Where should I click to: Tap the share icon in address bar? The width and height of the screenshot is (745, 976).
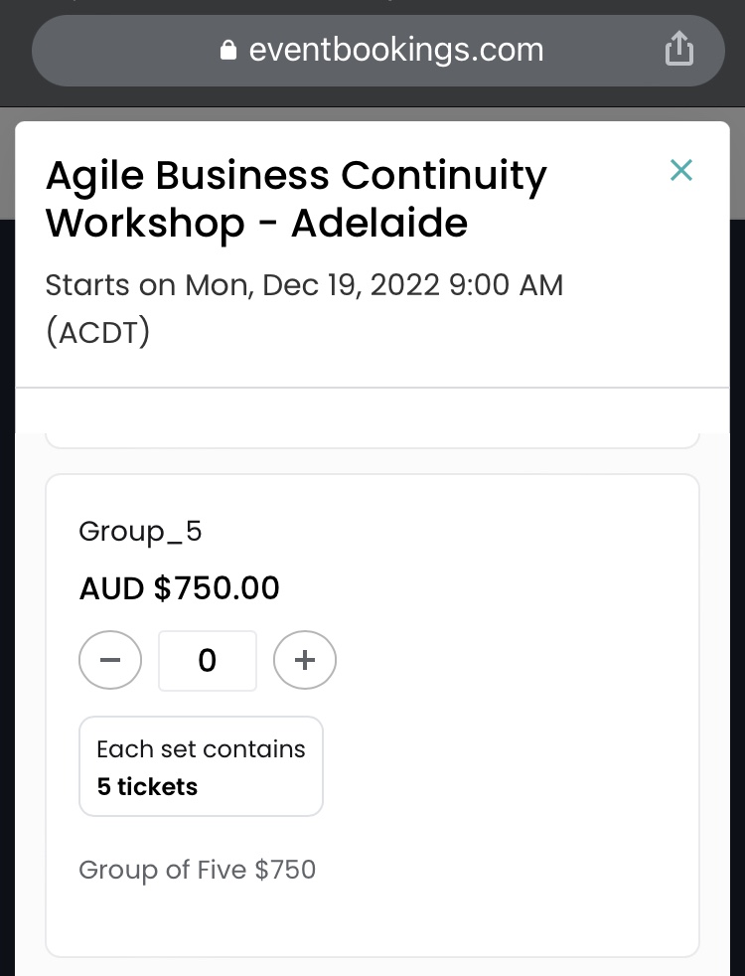pyautogui.click(x=678, y=49)
